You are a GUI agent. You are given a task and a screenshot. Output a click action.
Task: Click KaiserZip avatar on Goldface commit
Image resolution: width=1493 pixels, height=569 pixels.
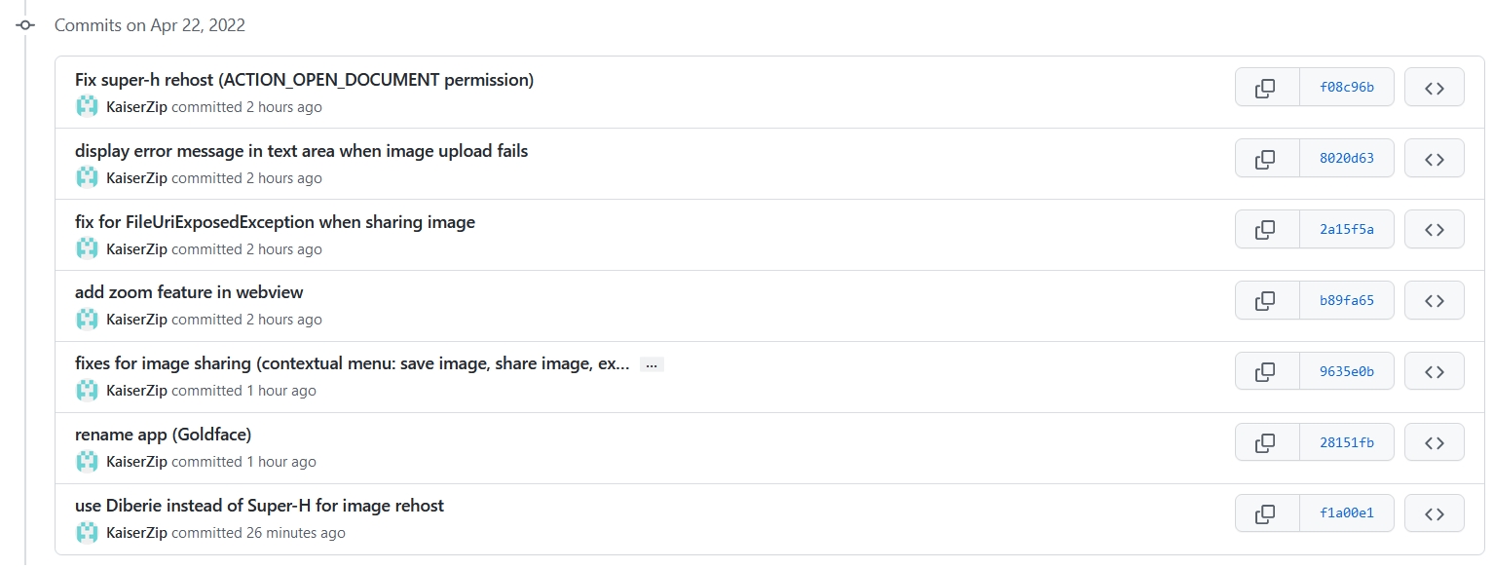(x=88, y=462)
